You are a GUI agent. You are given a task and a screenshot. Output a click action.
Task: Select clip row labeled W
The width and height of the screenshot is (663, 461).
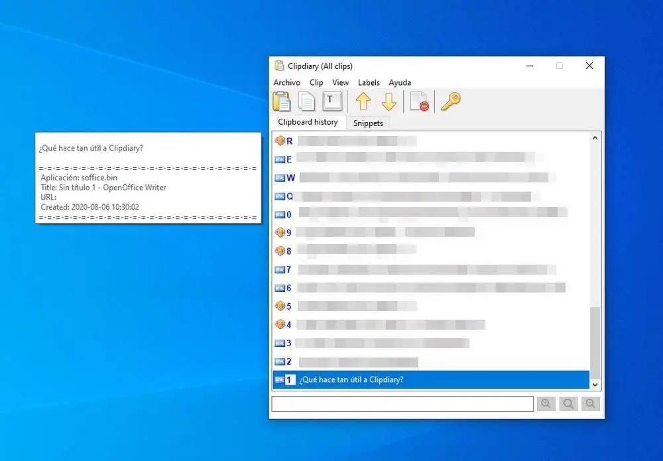point(431,178)
